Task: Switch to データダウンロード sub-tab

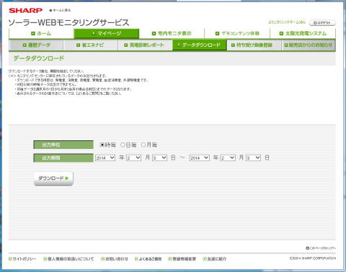Action: click(x=200, y=45)
